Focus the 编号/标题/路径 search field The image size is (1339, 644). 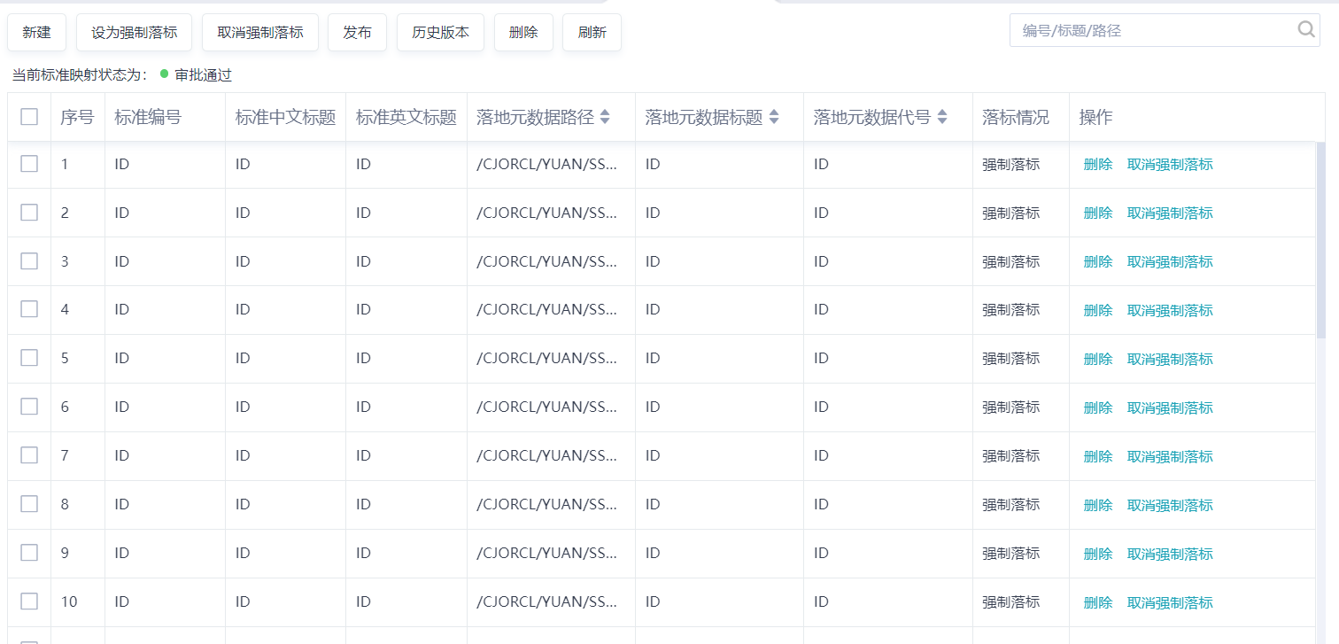point(1151,30)
